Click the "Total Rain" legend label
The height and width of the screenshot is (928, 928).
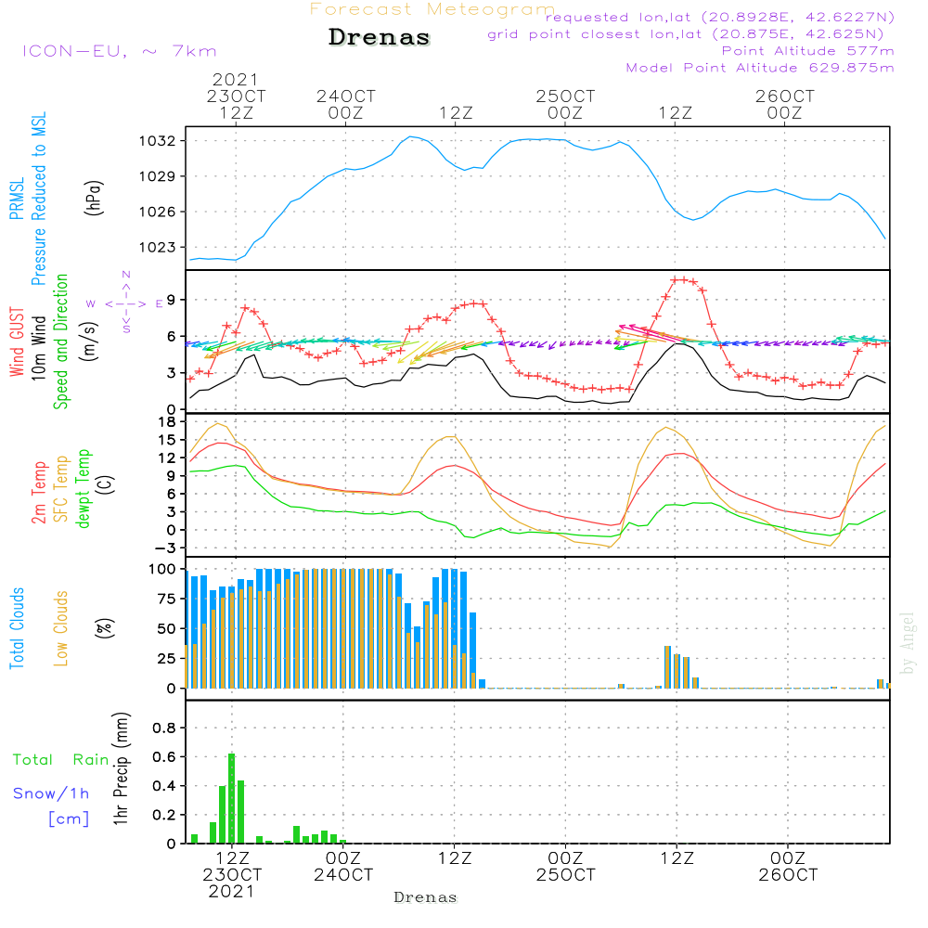61,759
